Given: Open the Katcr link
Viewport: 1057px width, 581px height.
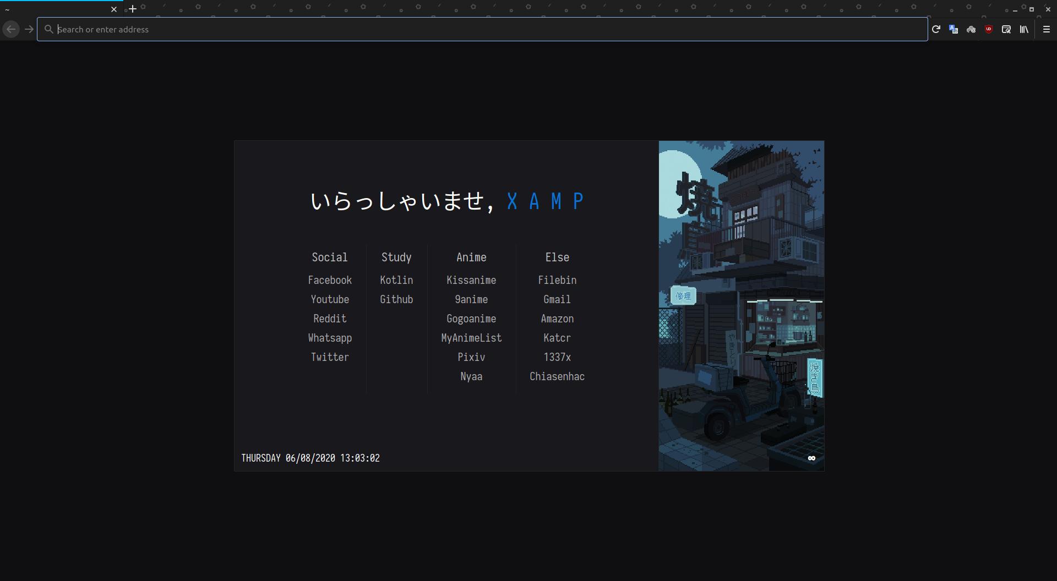Looking at the screenshot, I should (557, 338).
